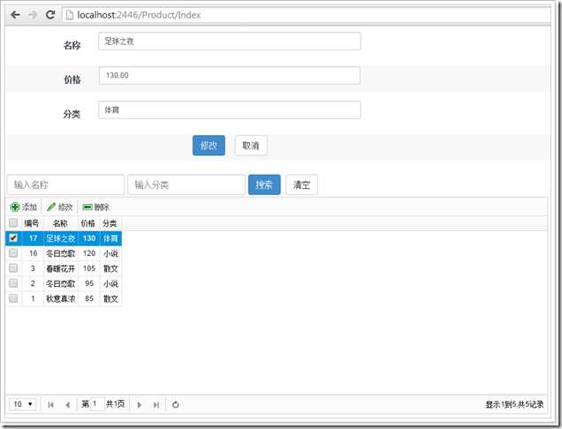Viewport: 562px width, 429px height.
Task: Sort by the 价格 column header
Action: pyautogui.click(x=88, y=223)
